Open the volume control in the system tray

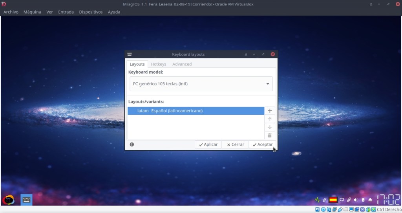point(356,200)
